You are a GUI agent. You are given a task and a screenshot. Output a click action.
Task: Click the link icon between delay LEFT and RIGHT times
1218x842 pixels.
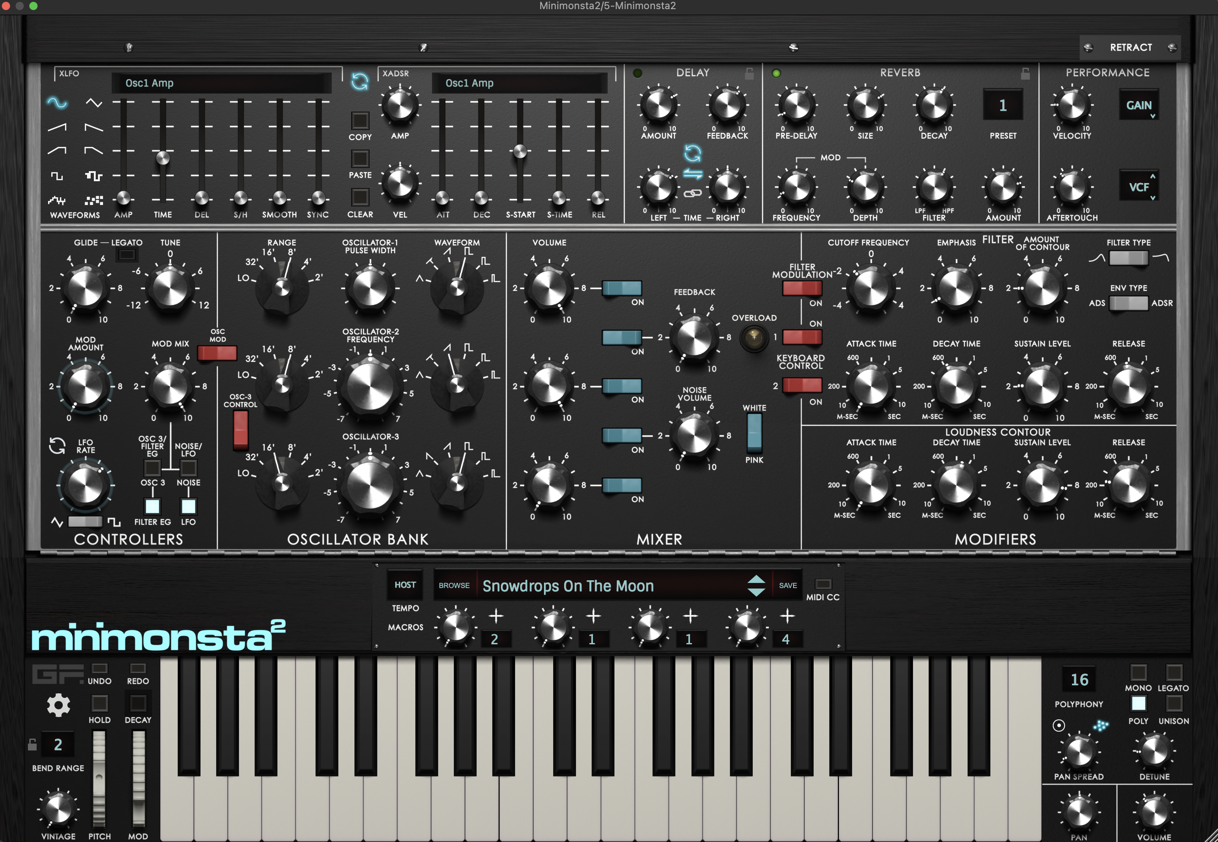[x=693, y=193]
